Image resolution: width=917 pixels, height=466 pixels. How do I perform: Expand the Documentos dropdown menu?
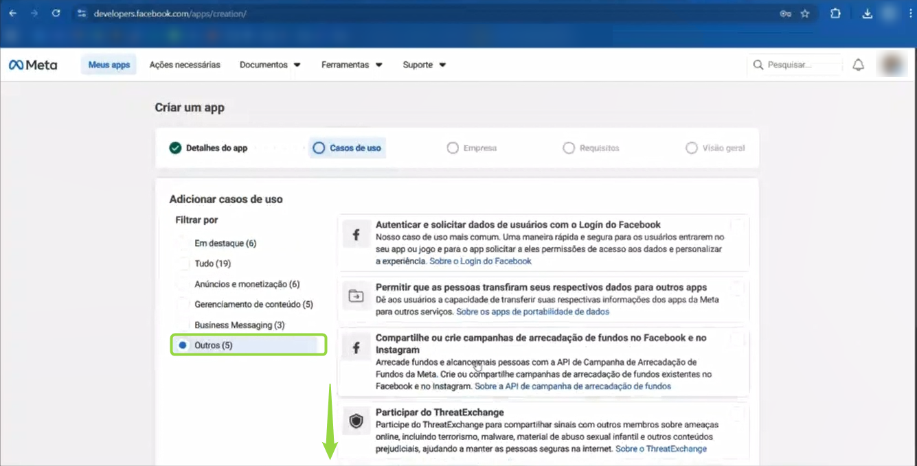tap(270, 65)
